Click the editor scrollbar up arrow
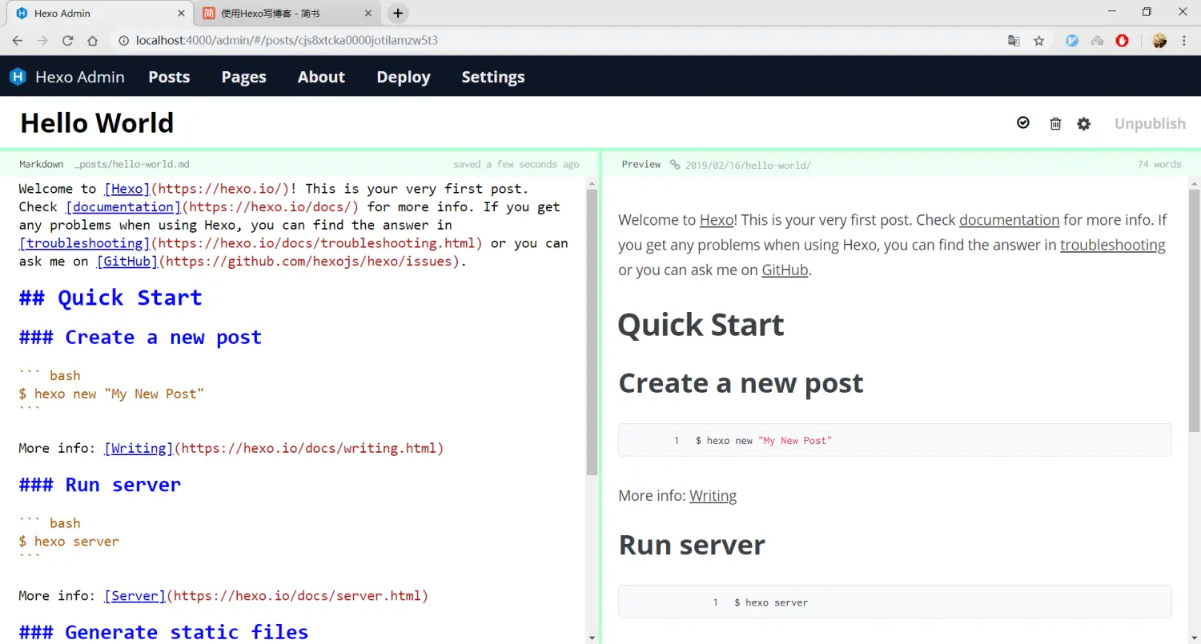Viewport: 1201px width, 644px height. (x=592, y=182)
